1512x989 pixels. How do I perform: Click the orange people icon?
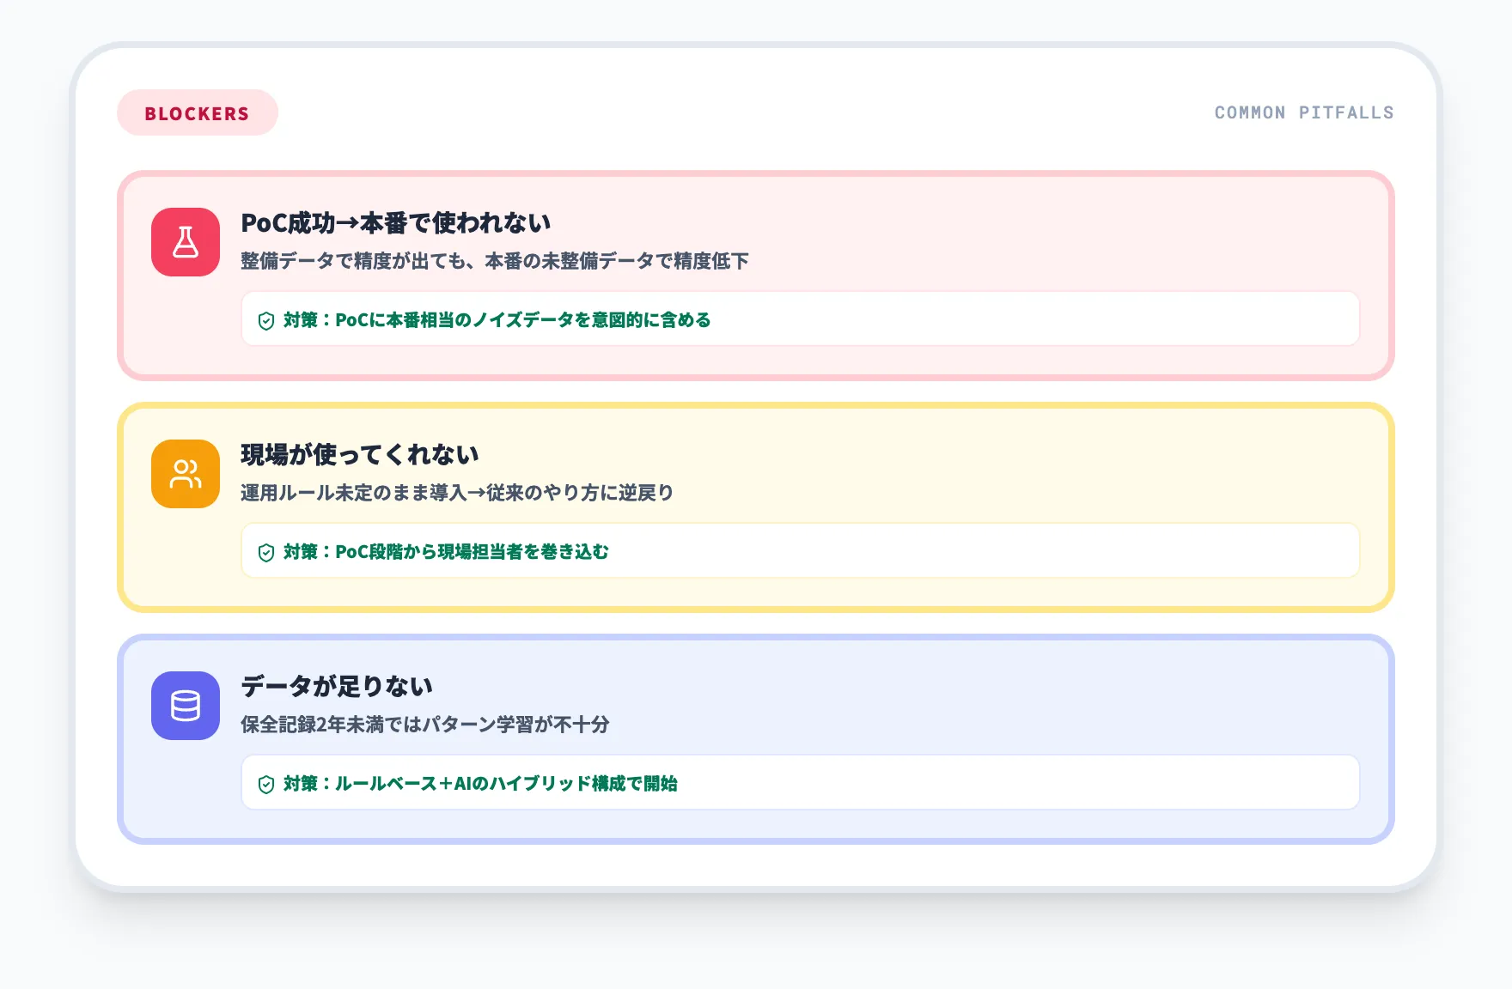(185, 474)
